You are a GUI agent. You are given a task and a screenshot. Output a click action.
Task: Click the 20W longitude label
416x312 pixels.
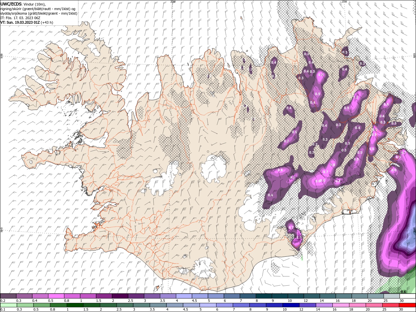point(173,2)
